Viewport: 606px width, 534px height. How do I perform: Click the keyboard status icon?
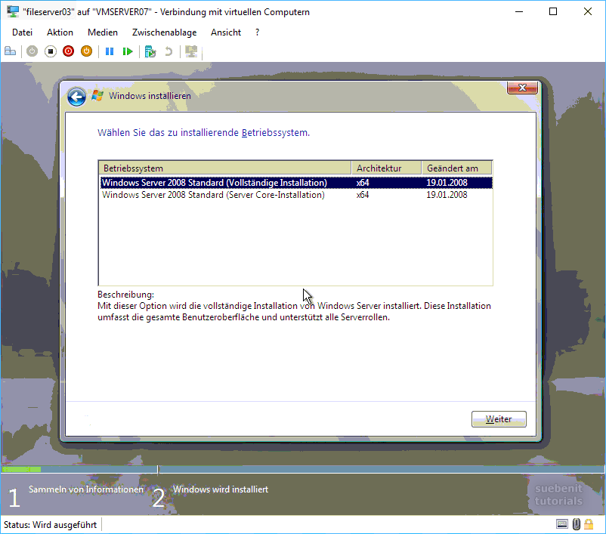pos(562,524)
